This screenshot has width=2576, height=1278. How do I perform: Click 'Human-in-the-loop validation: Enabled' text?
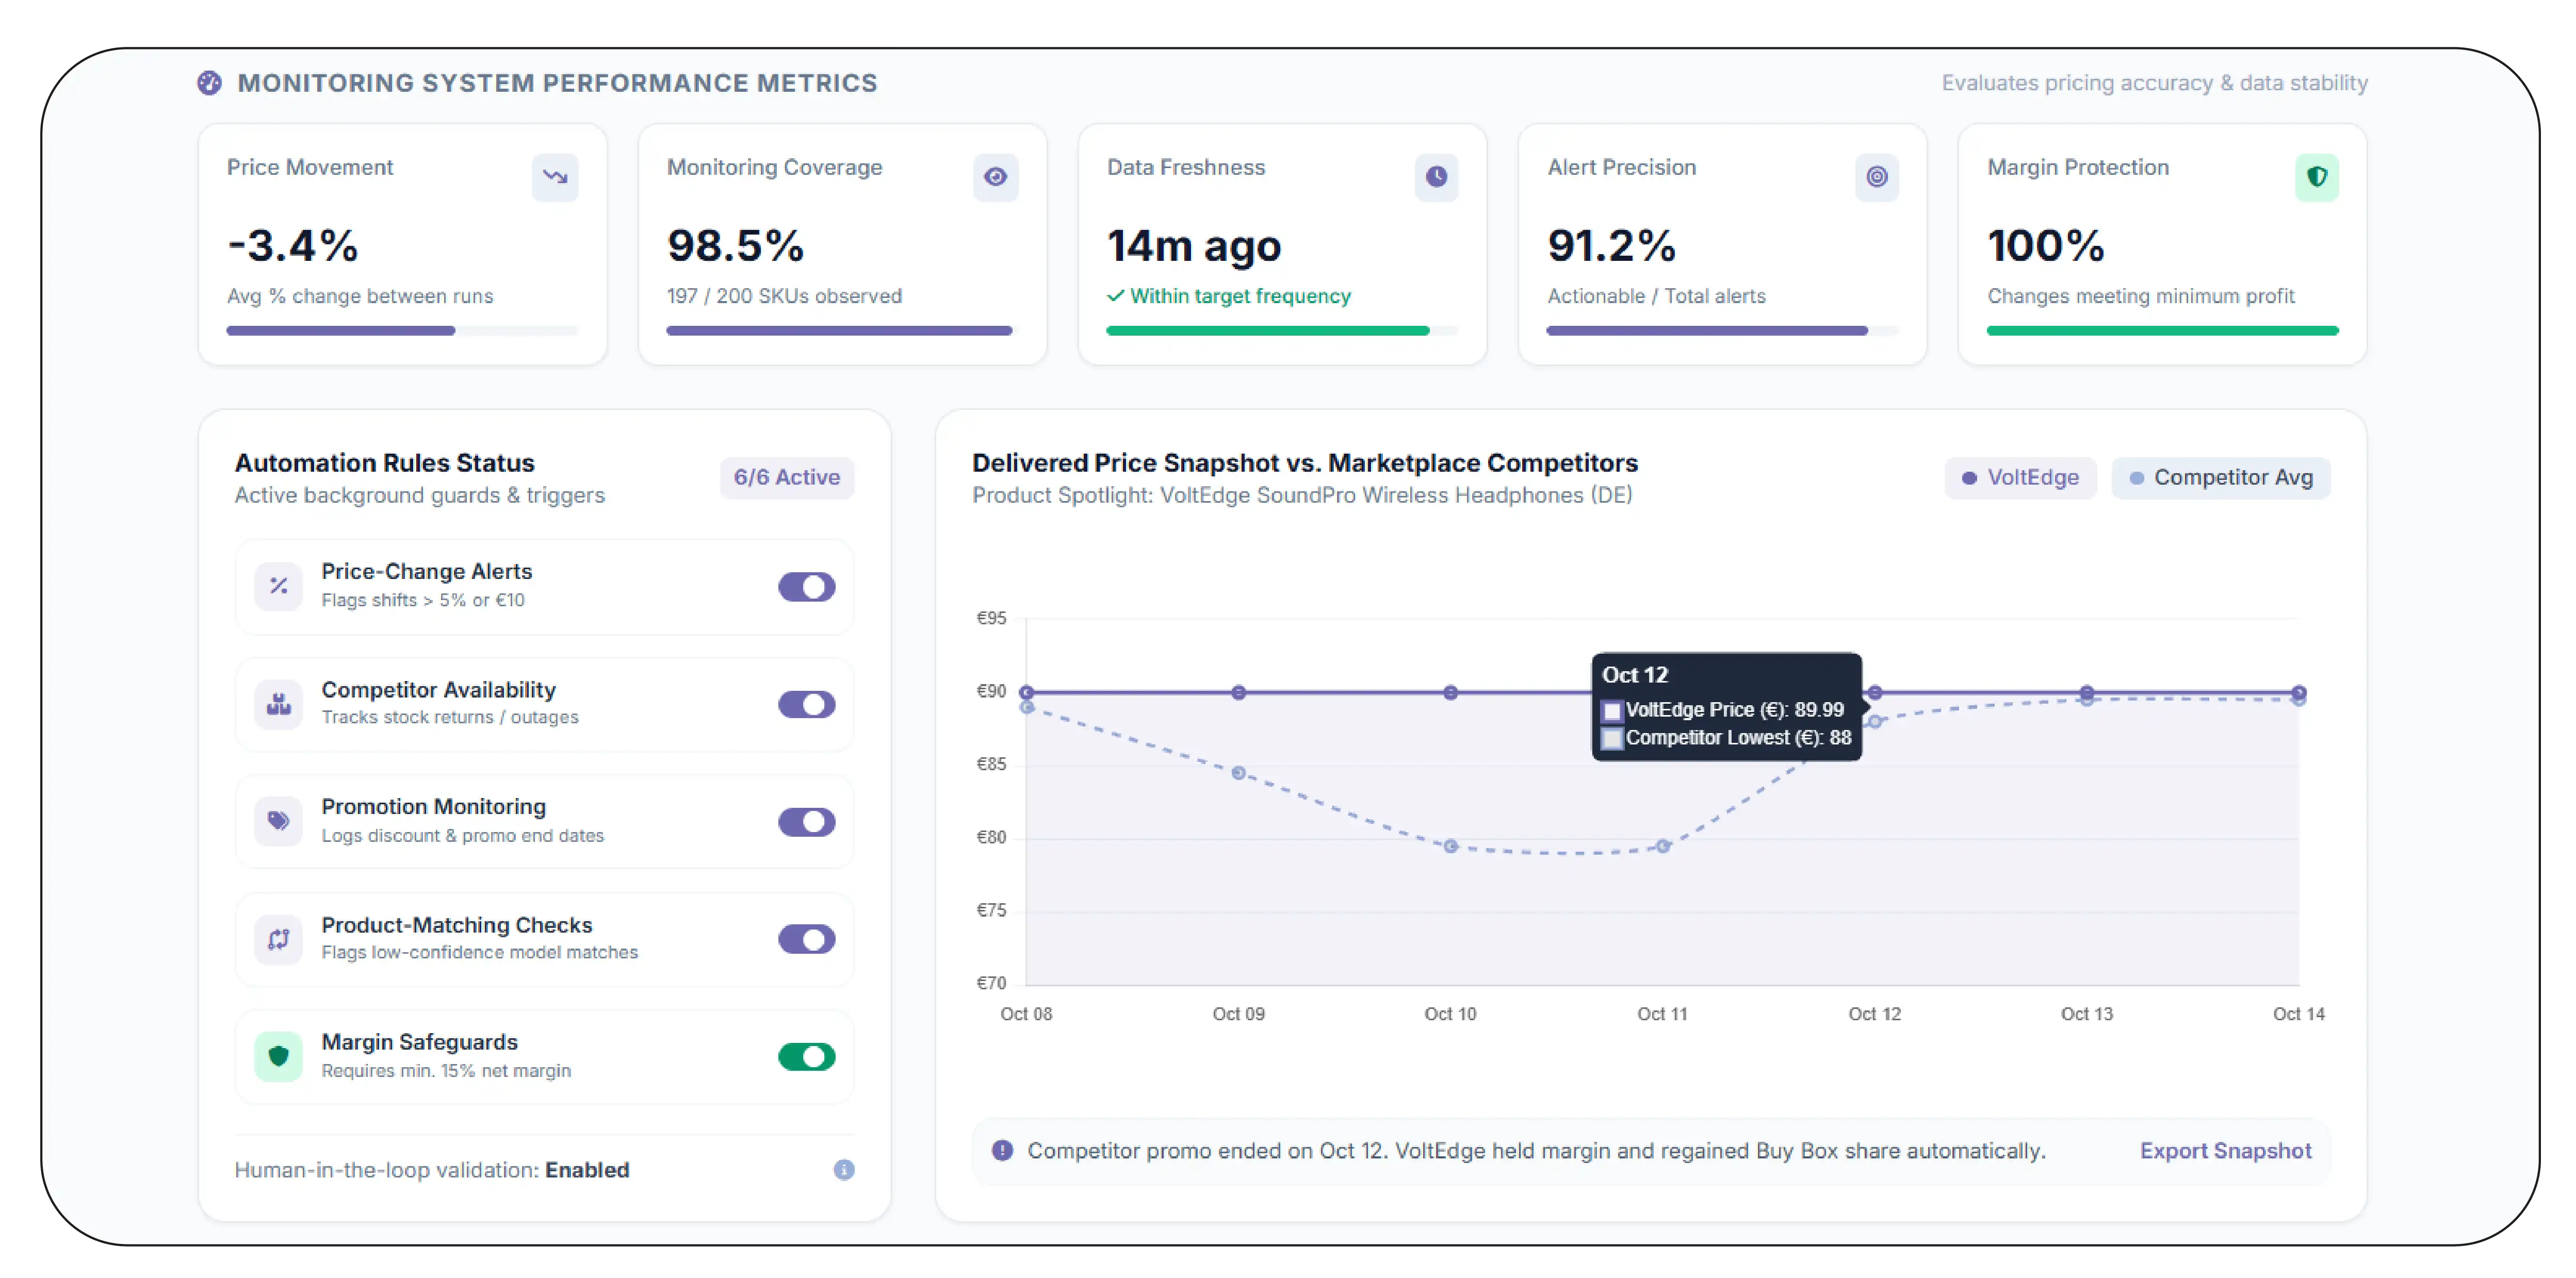click(432, 1169)
